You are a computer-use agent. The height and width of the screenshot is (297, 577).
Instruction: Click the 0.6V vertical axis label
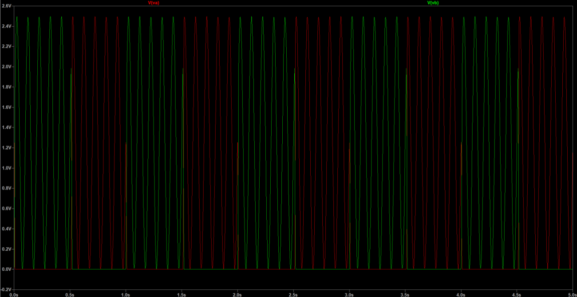point(6,209)
